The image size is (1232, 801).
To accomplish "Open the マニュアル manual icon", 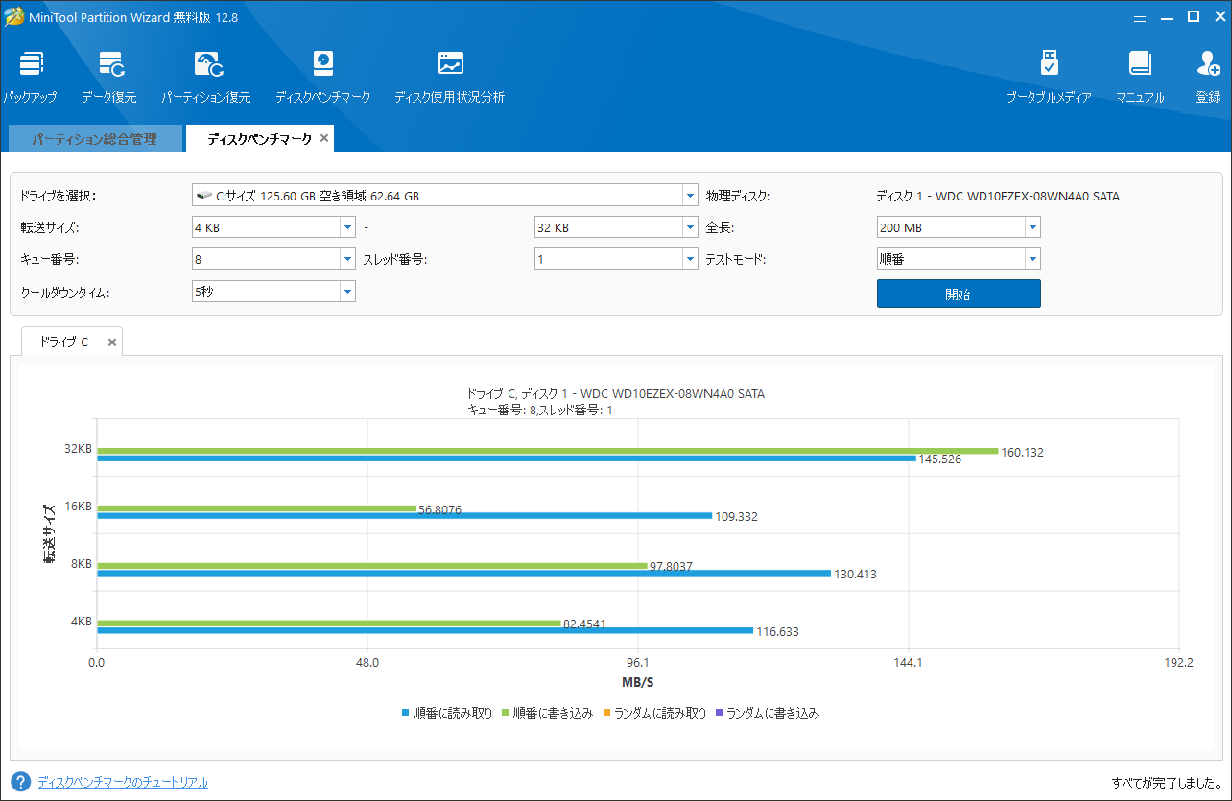I will coord(1139,64).
